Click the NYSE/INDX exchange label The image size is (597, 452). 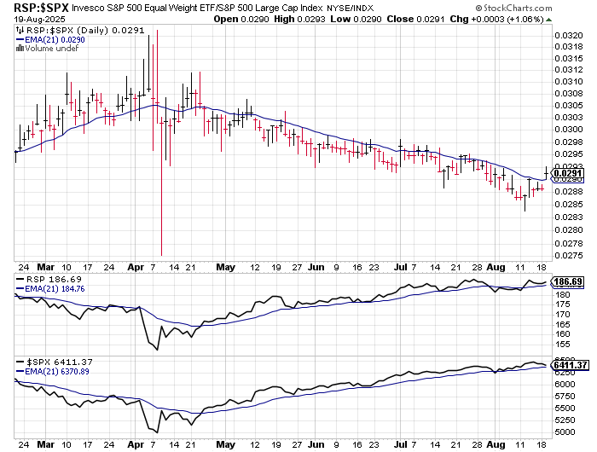351,8
